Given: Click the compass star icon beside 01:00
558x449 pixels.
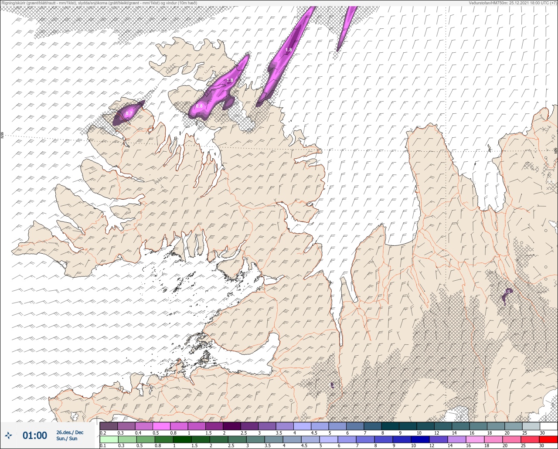Looking at the screenshot, I should pyautogui.click(x=9, y=435).
